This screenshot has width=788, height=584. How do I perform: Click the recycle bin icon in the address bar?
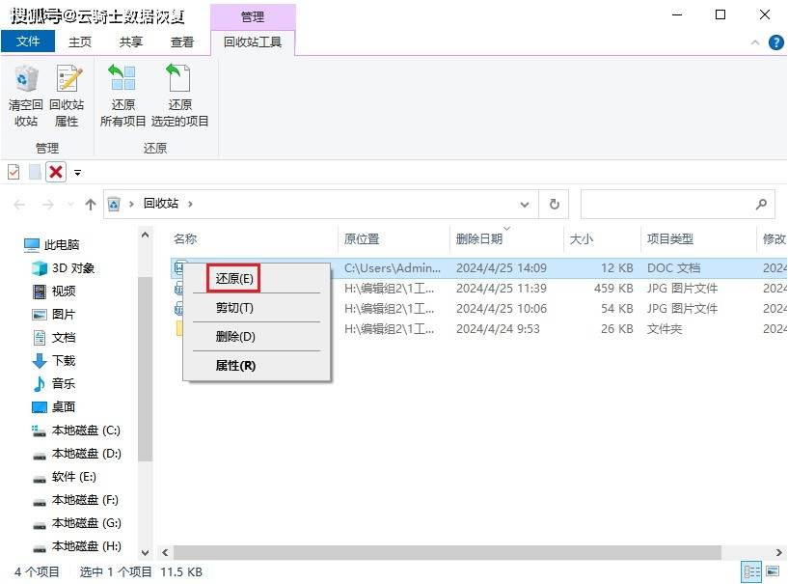(114, 204)
